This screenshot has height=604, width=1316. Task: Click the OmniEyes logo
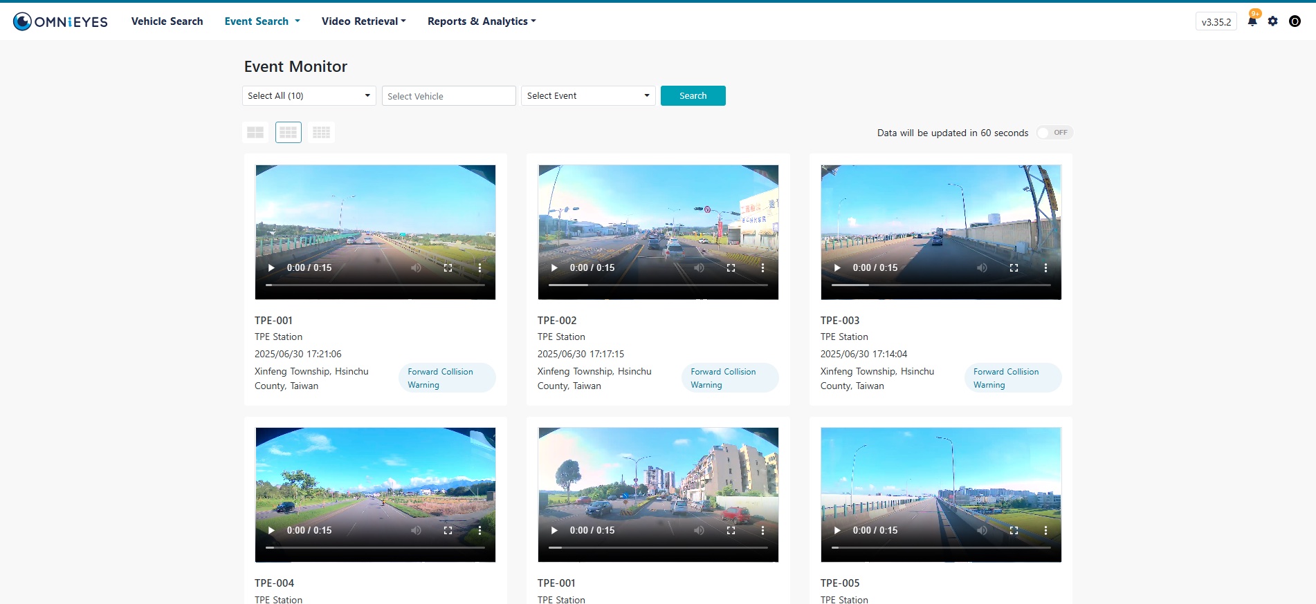[x=60, y=21]
